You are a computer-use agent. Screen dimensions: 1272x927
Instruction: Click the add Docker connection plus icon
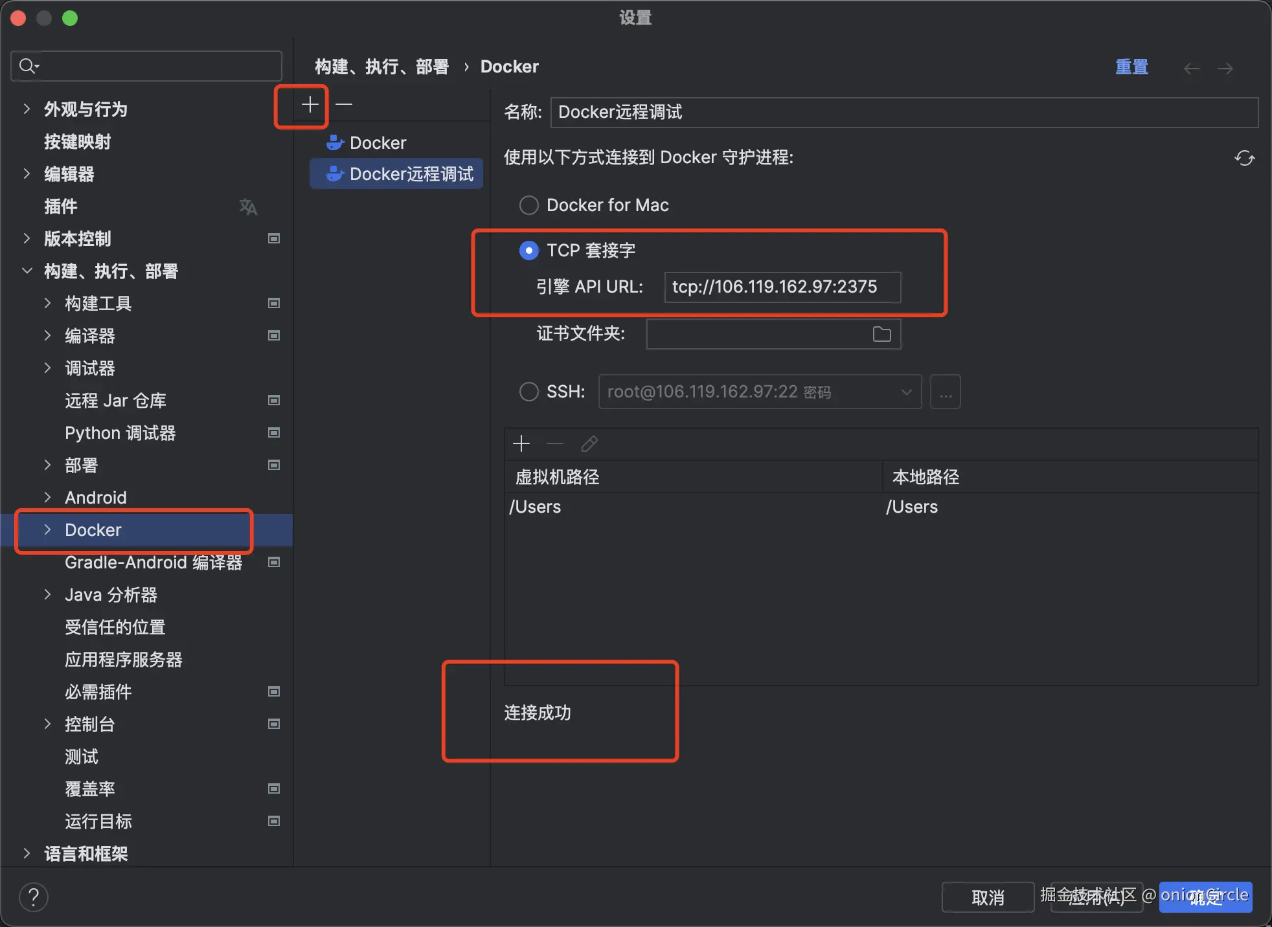coord(310,105)
